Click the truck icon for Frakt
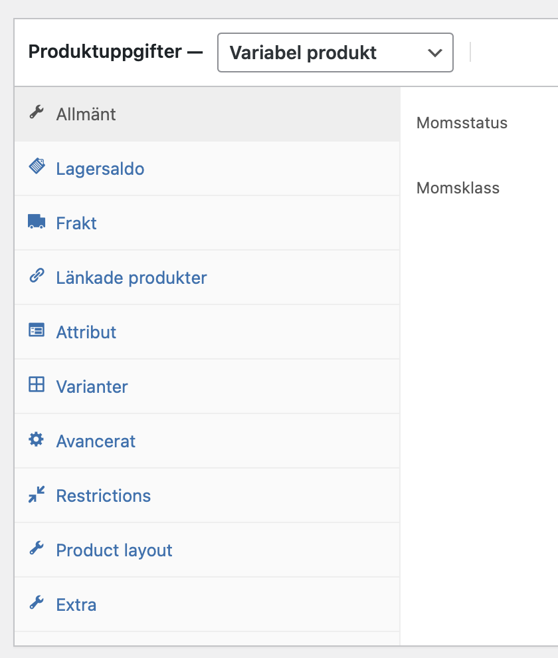The height and width of the screenshot is (658, 558). [37, 223]
